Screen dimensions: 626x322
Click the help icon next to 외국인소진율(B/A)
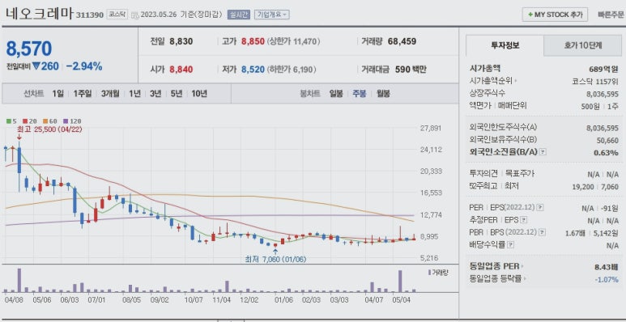[x=543, y=152]
